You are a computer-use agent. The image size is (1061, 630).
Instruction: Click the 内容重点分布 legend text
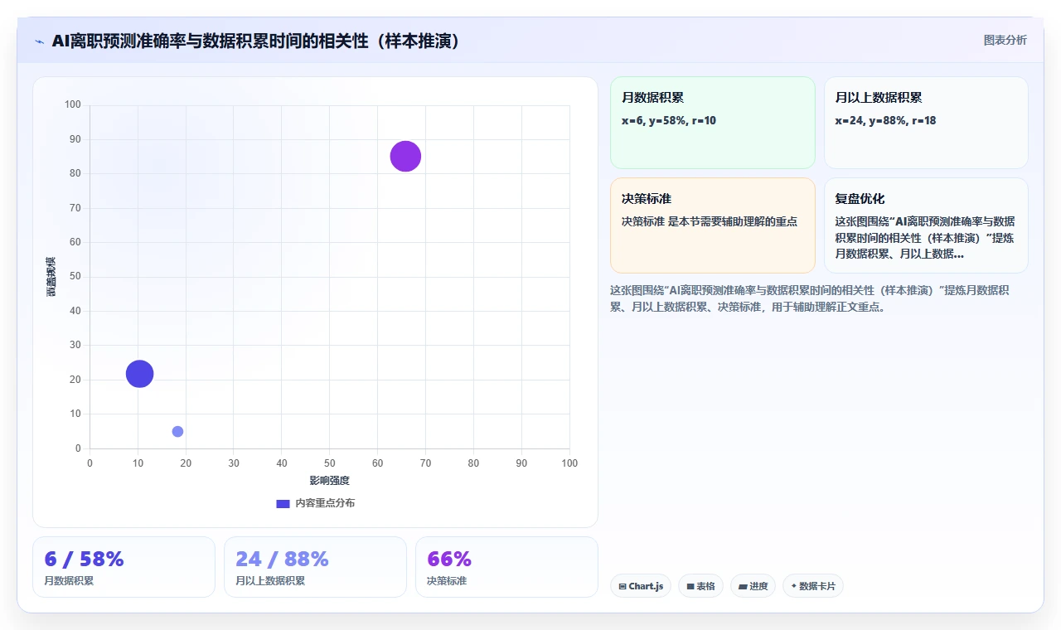tap(325, 503)
